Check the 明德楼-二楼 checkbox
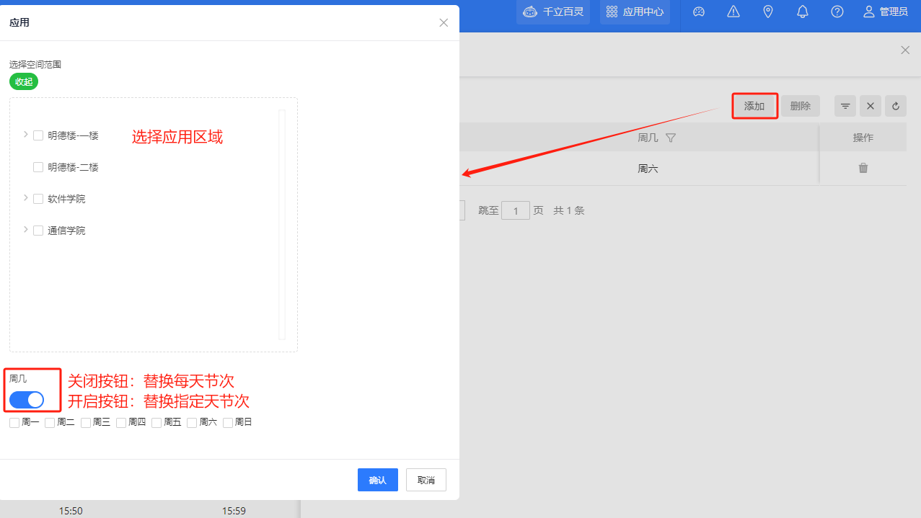Image resolution: width=921 pixels, height=518 pixels. (x=39, y=167)
